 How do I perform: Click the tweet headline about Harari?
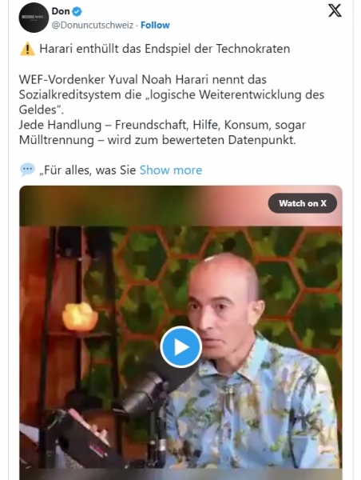pyautogui.click(x=165, y=49)
